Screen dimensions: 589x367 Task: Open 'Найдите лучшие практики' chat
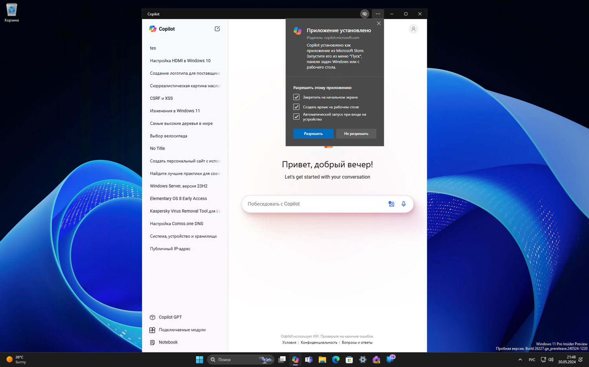[x=185, y=174]
